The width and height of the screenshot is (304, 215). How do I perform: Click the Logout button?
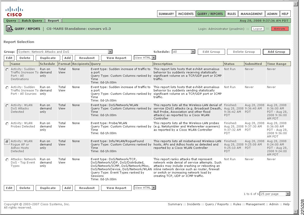(x=258, y=29)
